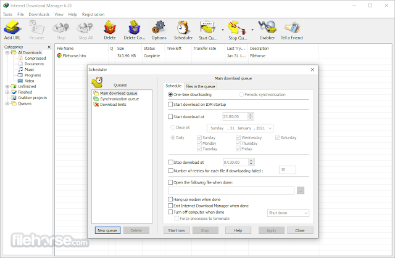
Task: Open the File menu
Action: (20, 14)
